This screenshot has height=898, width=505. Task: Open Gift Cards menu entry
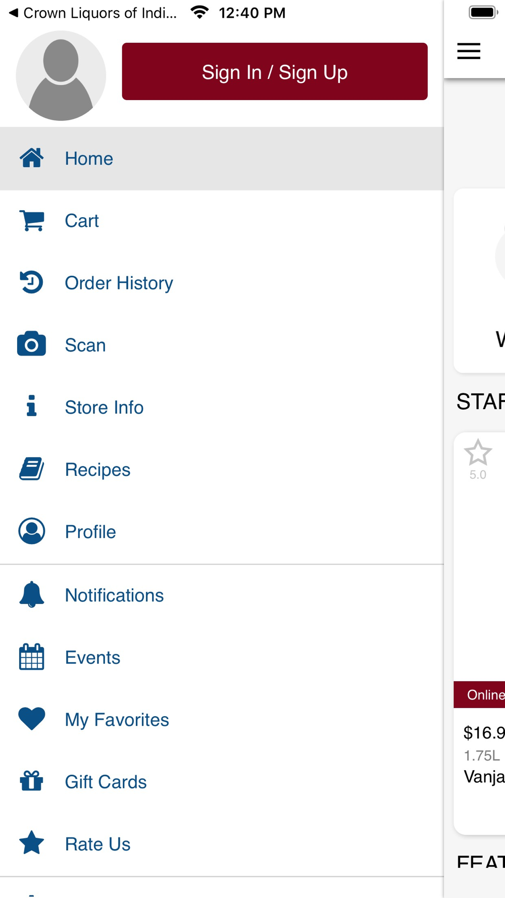[106, 782]
